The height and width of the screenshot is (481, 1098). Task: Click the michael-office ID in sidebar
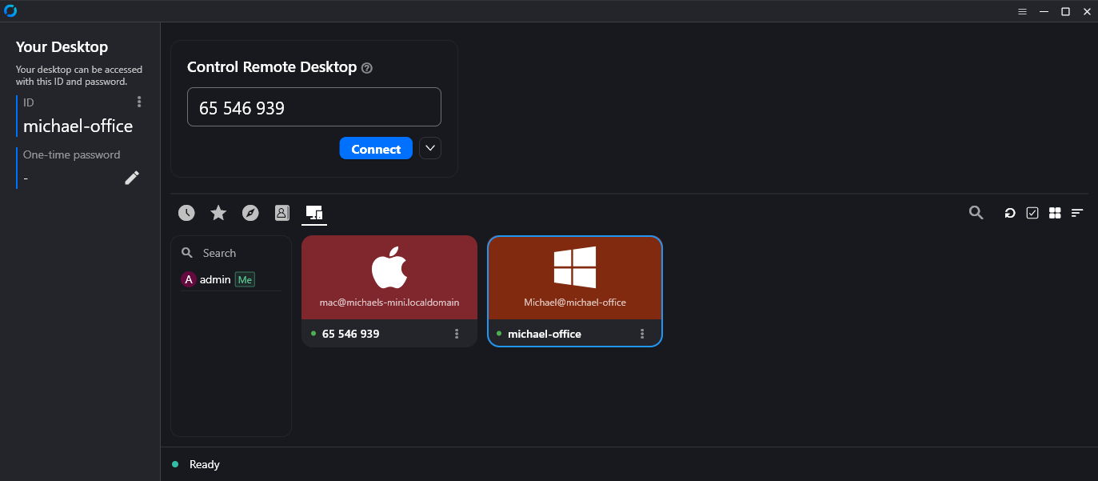78,126
